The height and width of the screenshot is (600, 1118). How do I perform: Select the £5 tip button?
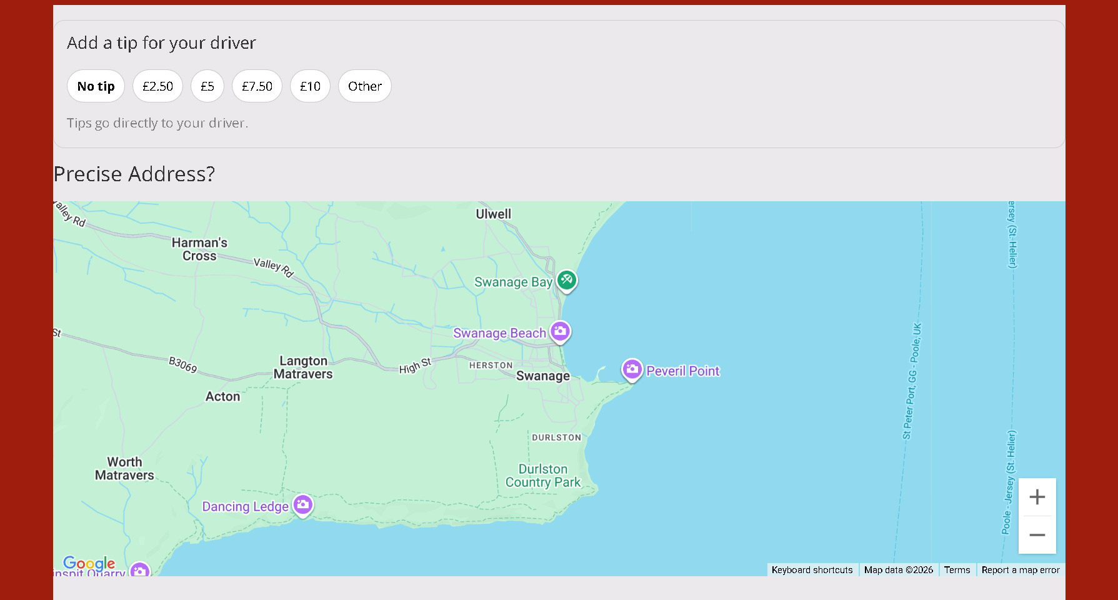click(x=207, y=86)
